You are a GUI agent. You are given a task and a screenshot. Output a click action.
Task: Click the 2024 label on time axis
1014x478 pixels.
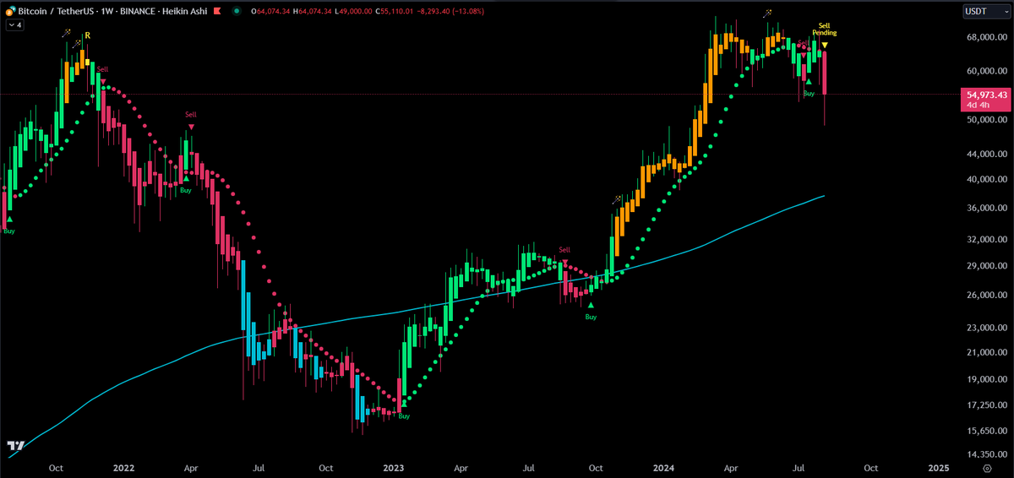pos(662,466)
